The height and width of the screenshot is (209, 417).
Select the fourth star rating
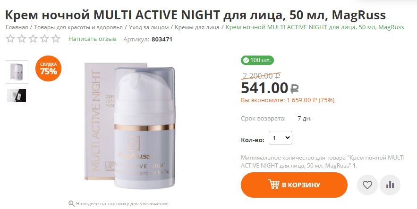tap(44, 39)
